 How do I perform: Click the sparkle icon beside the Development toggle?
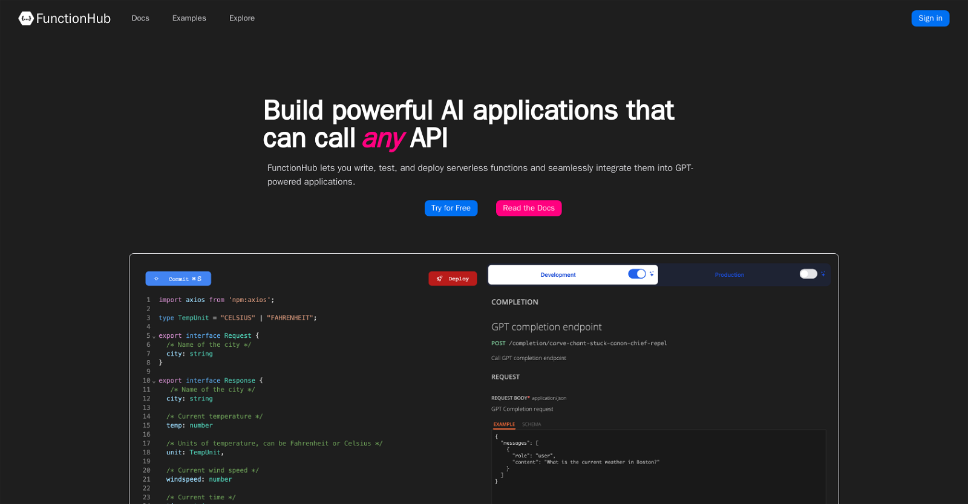click(652, 274)
